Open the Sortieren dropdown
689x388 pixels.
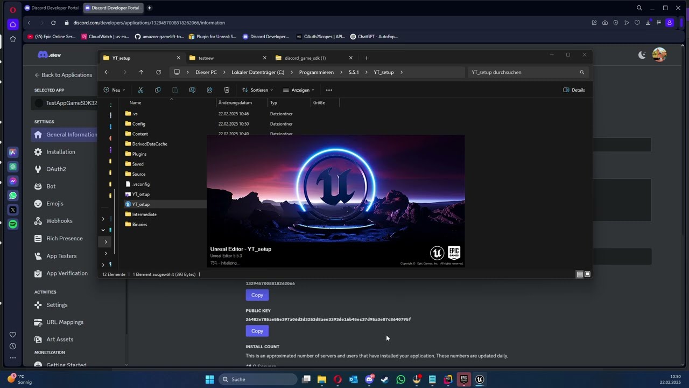pos(257,90)
